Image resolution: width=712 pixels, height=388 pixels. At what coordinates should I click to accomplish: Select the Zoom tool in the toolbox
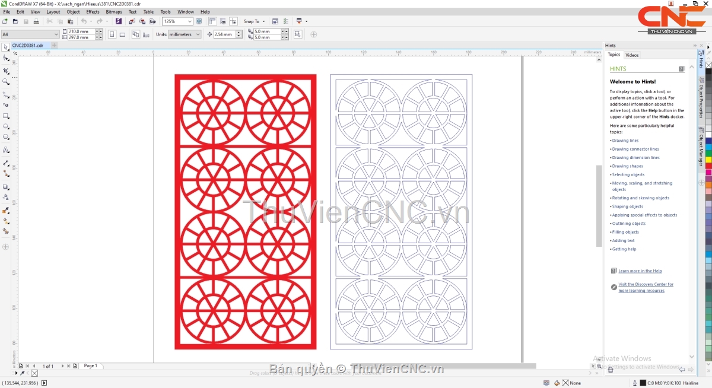tap(6, 81)
